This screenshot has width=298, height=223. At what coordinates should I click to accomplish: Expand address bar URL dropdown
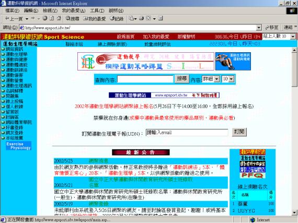click(x=259, y=28)
